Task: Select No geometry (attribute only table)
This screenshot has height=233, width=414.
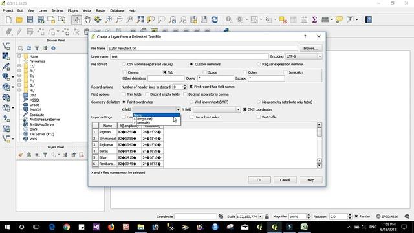Action: pyautogui.click(x=259, y=102)
